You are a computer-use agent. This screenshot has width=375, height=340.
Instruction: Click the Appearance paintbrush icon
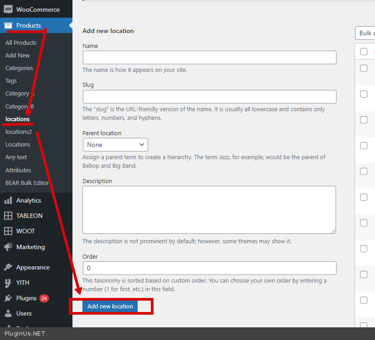tap(8, 267)
